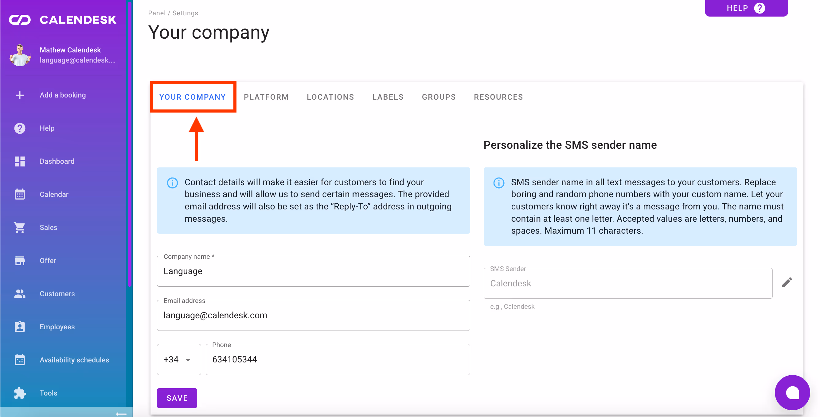
Task: Open Sales via the cart icon
Action: 19,227
